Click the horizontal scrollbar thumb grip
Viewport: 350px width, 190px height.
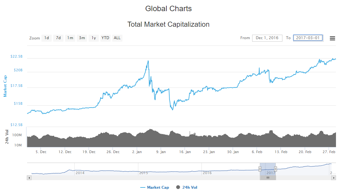click(268, 178)
